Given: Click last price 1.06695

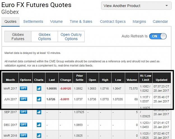Looking at the screenshot, I should 52,88.
